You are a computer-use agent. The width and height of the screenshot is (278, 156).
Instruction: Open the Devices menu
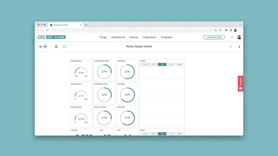tap(134, 37)
